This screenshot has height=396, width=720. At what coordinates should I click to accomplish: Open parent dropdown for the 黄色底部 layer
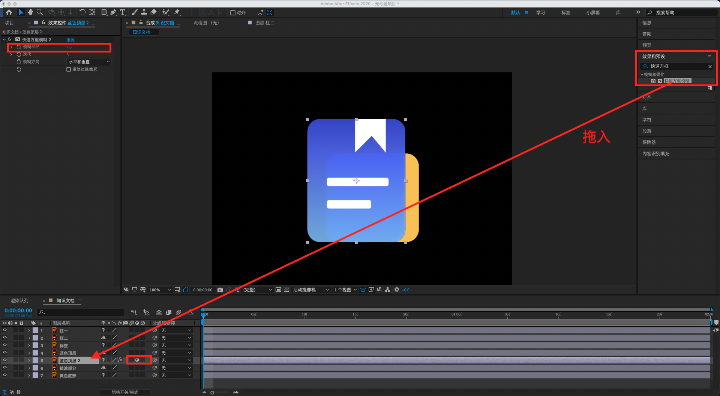pyautogui.click(x=176, y=375)
